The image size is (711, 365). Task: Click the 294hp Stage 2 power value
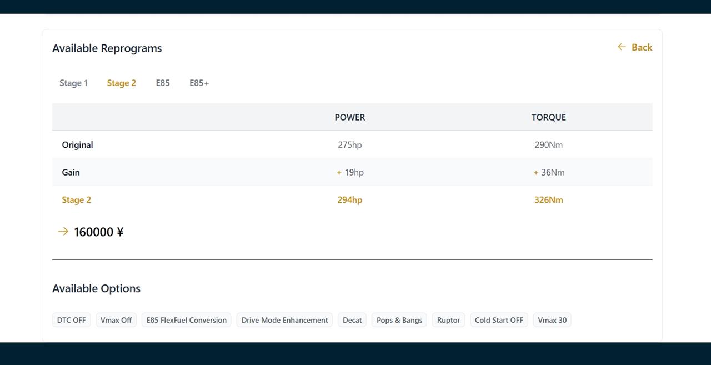pos(350,200)
